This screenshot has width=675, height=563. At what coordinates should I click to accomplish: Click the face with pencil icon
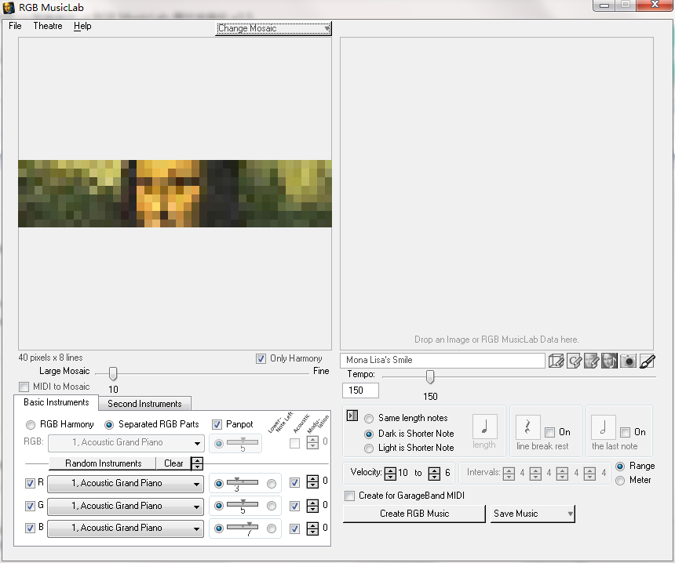[592, 361]
